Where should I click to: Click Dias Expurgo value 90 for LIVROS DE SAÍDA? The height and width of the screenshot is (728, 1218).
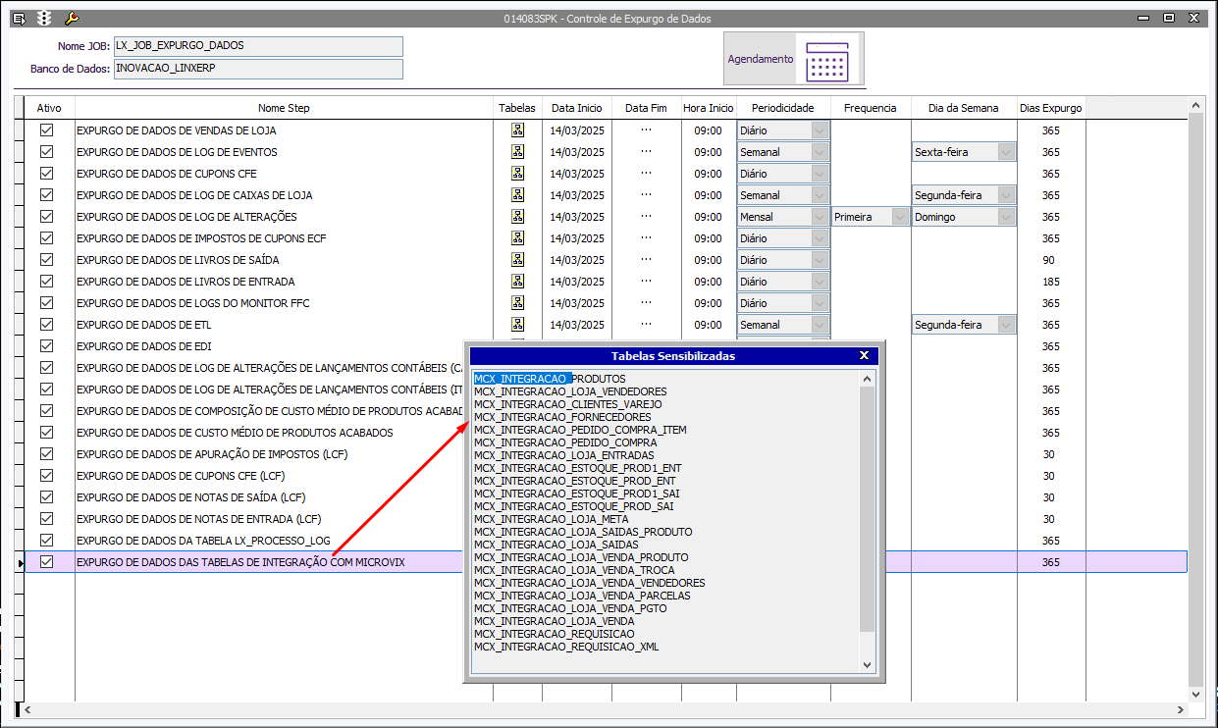coord(1050,260)
